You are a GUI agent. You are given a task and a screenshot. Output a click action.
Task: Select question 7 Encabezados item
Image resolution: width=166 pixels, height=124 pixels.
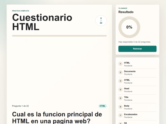pos(137,116)
